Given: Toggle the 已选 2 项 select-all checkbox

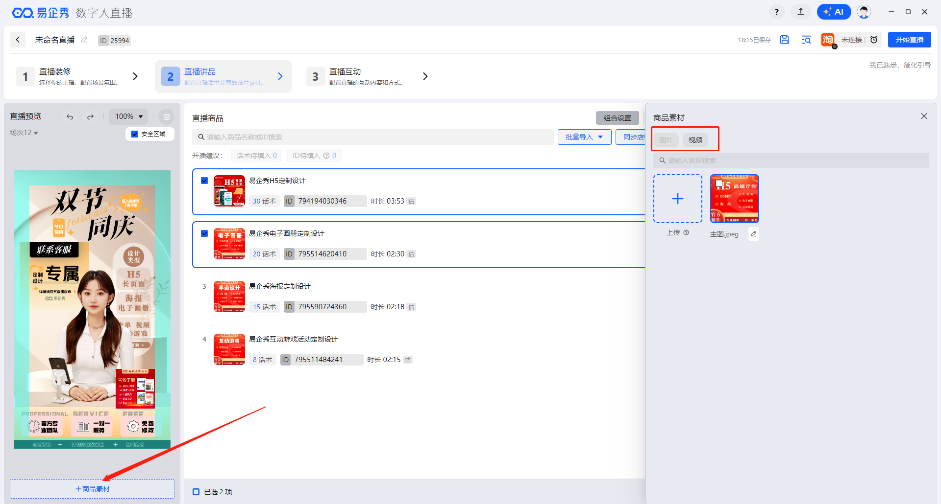Looking at the screenshot, I should point(196,492).
